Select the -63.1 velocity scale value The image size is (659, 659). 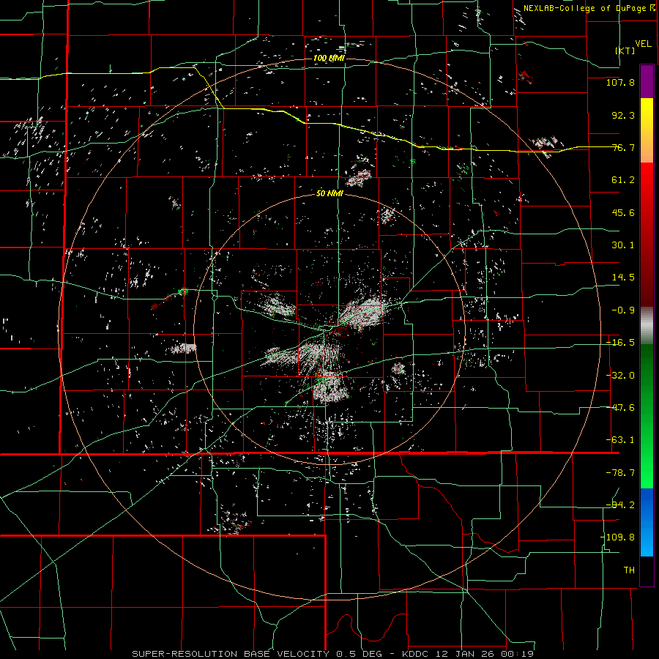pyautogui.click(x=620, y=440)
